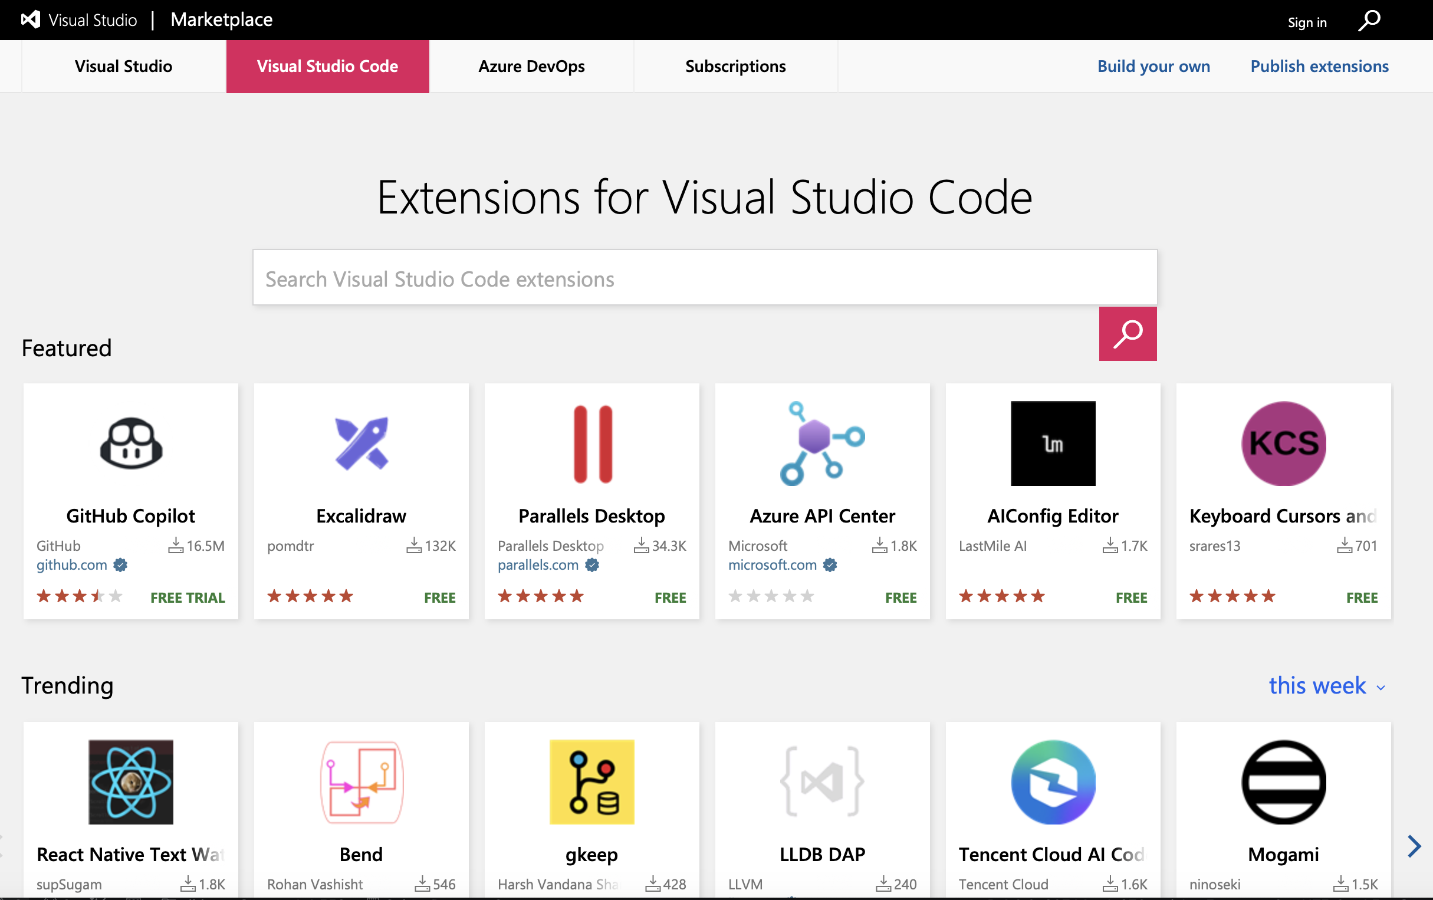The width and height of the screenshot is (1433, 900).
Task: Switch to the Subscriptions tab
Action: (x=735, y=66)
